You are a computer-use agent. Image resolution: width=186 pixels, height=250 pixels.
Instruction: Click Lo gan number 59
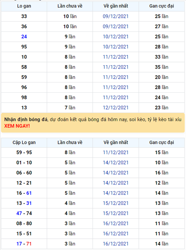point(24,77)
